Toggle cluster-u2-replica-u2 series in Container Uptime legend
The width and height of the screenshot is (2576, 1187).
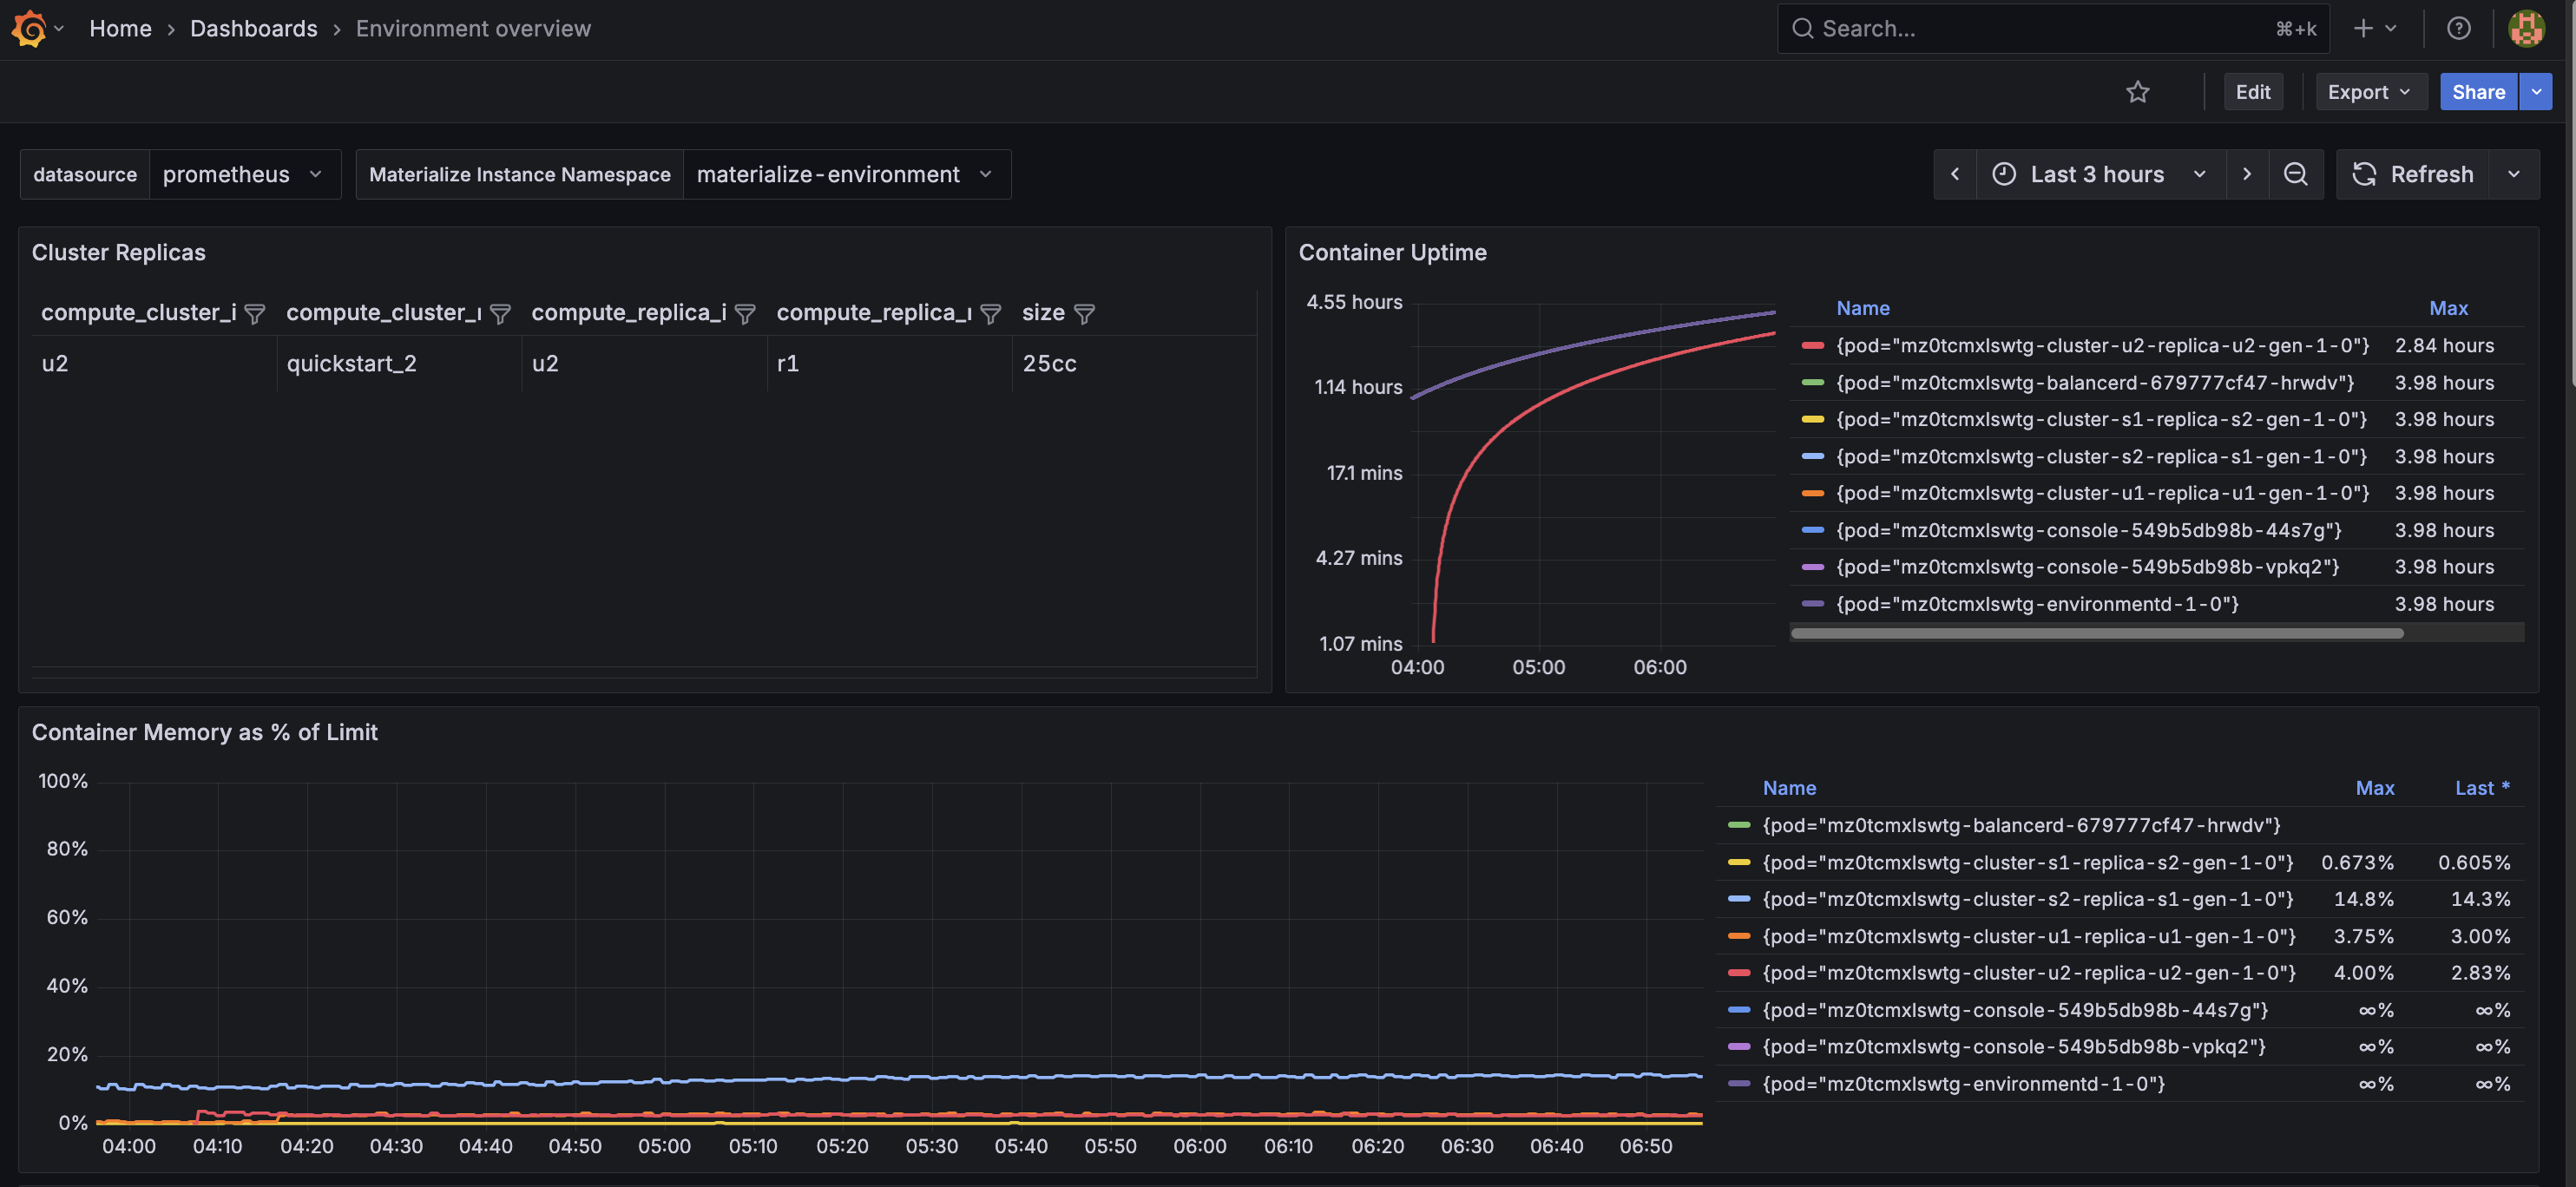(2102, 345)
